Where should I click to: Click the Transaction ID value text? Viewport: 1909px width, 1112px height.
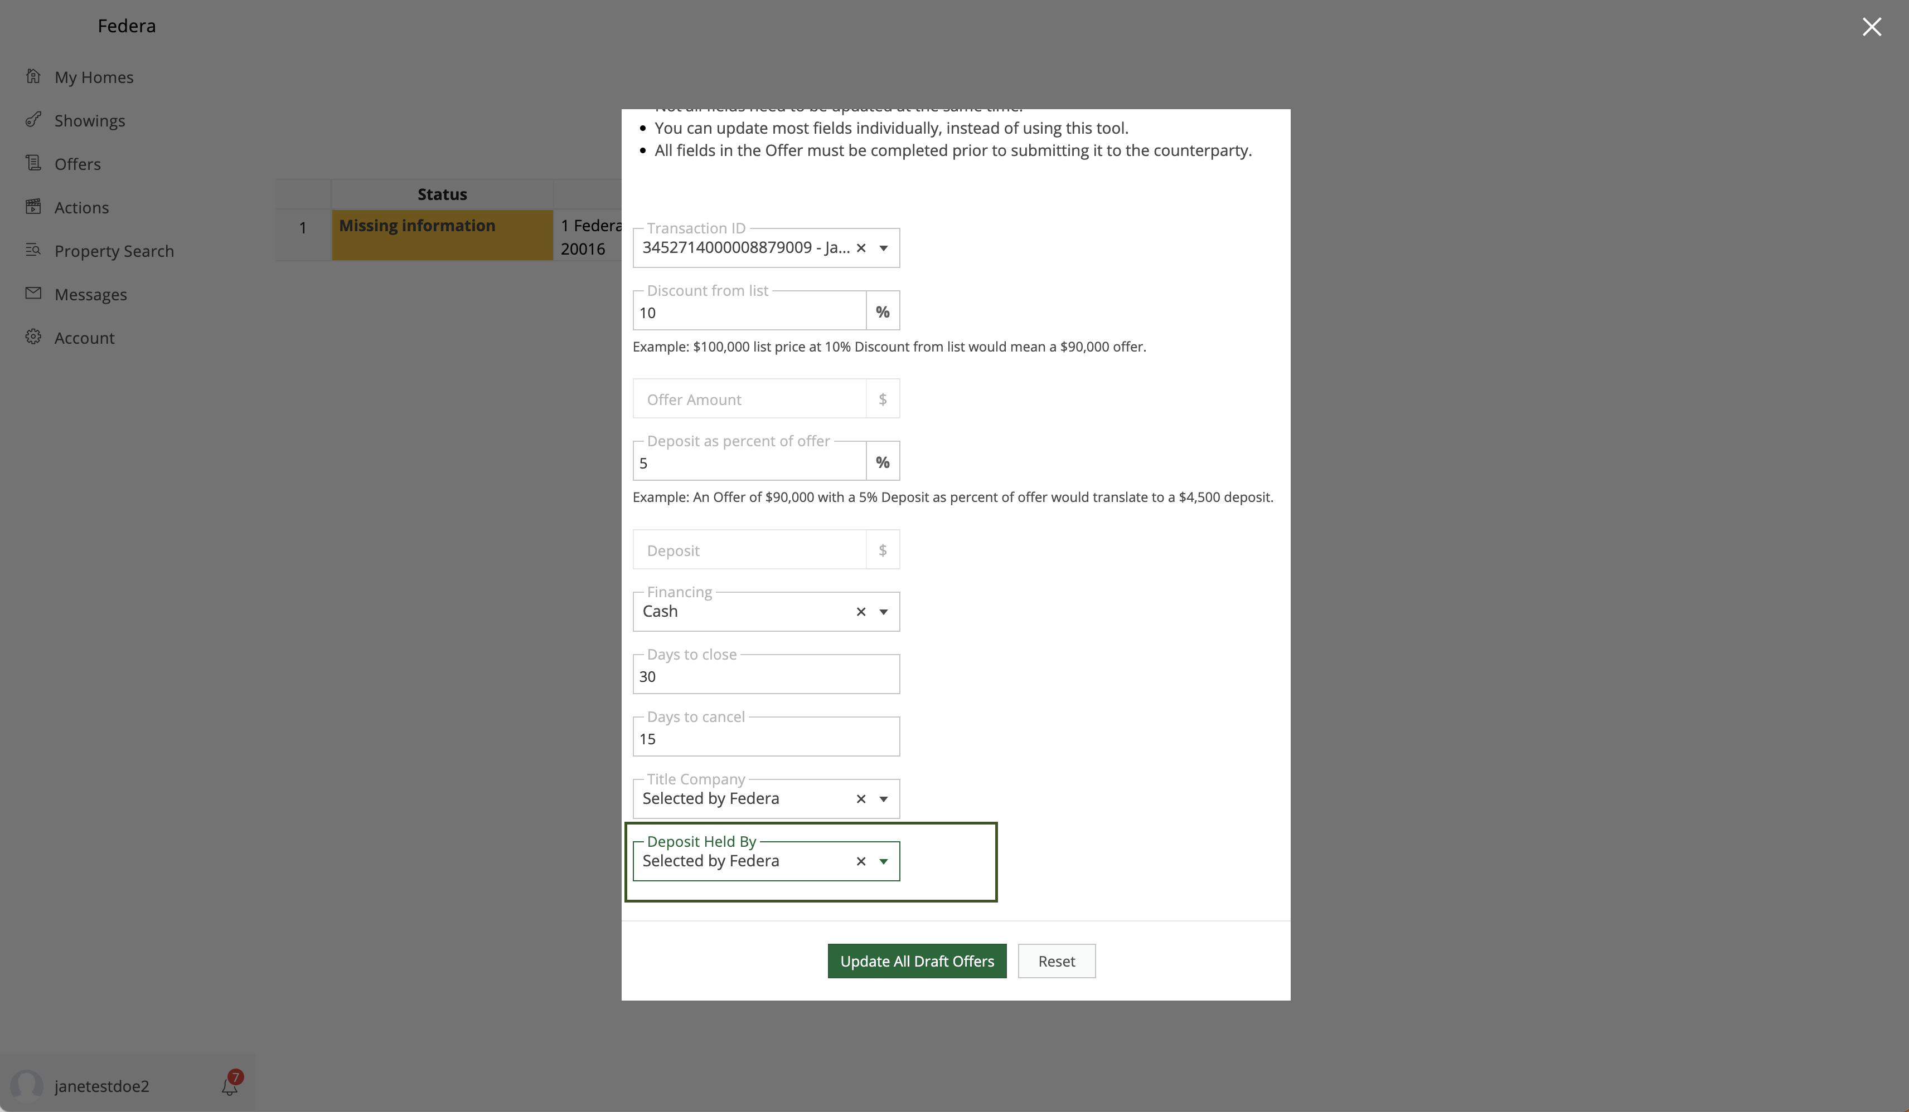[746, 247]
